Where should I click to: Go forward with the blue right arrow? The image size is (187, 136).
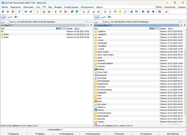pos(31,12)
